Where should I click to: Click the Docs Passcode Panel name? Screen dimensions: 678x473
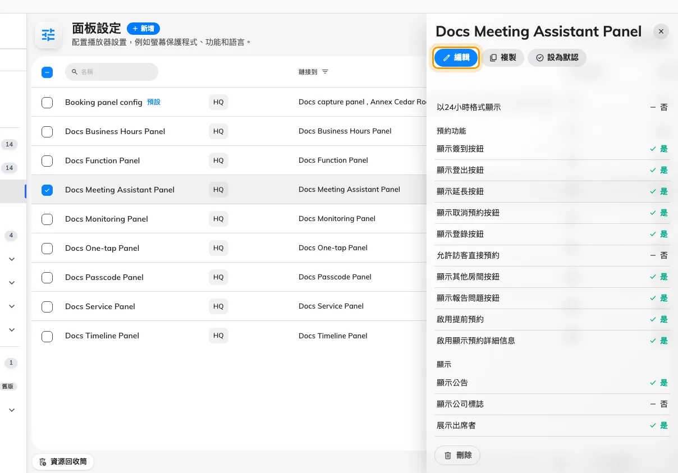coord(104,277)
